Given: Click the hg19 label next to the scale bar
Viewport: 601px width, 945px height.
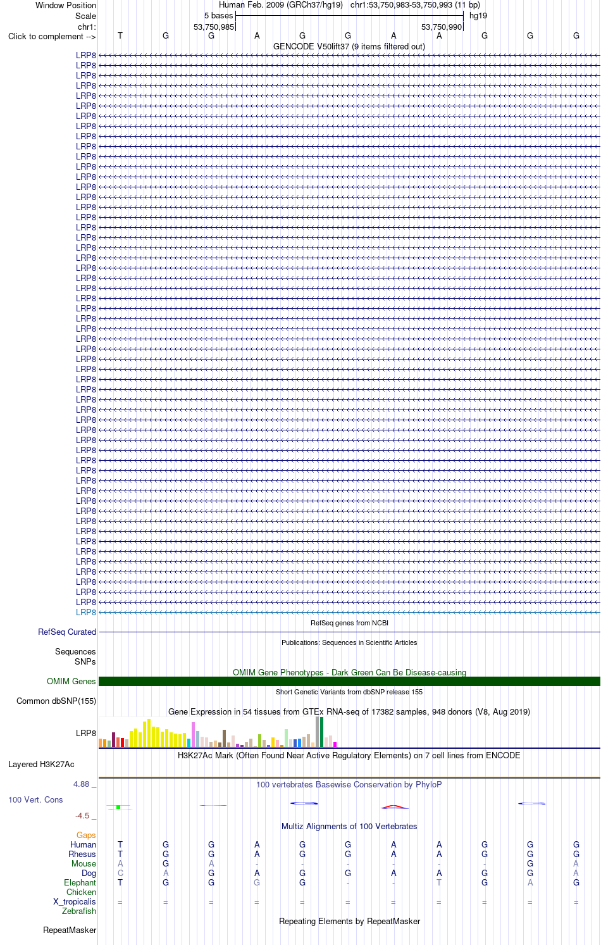Looking at the screenshot, I should click(478, 15).
